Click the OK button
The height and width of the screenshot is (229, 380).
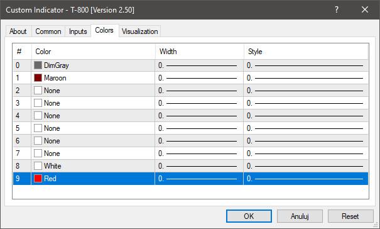coord(249,216)
